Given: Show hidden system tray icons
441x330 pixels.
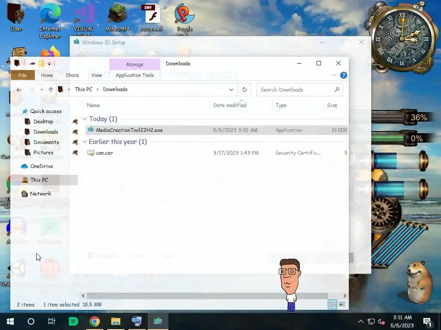Looking at the screenshot, I should point(360,321).
